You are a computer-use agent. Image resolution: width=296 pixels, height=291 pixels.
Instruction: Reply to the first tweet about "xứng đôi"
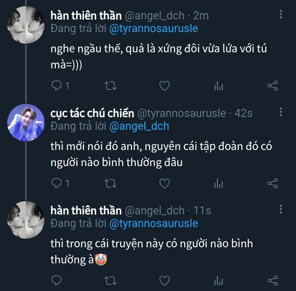[x=56, y=86]
